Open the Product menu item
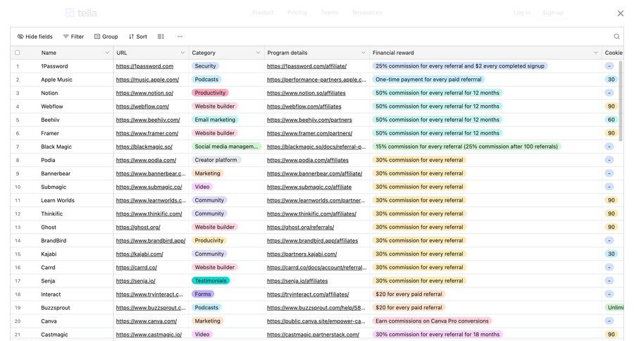This screenshot has height=341, width=634. (x=263, y=13)
